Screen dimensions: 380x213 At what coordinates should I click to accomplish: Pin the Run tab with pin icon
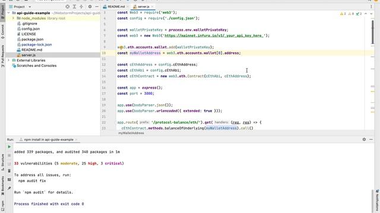(9, 188)
